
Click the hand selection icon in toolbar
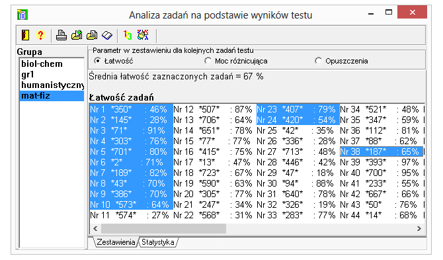tap(143, 35)
